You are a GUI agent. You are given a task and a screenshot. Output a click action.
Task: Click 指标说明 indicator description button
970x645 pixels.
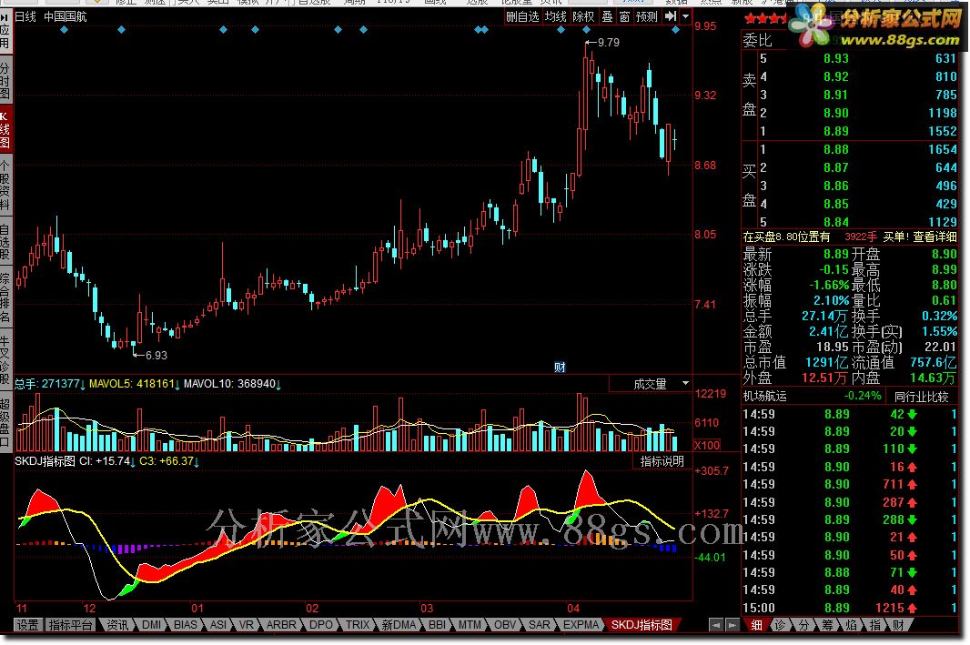coord(662,461)
